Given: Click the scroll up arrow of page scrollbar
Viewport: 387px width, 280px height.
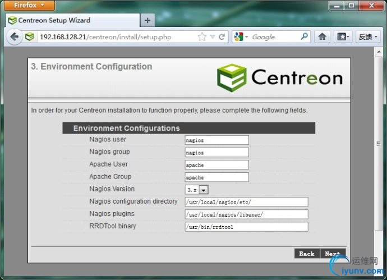Looking at the screenshot, I should pyautogui.click(x=379, y=52).
